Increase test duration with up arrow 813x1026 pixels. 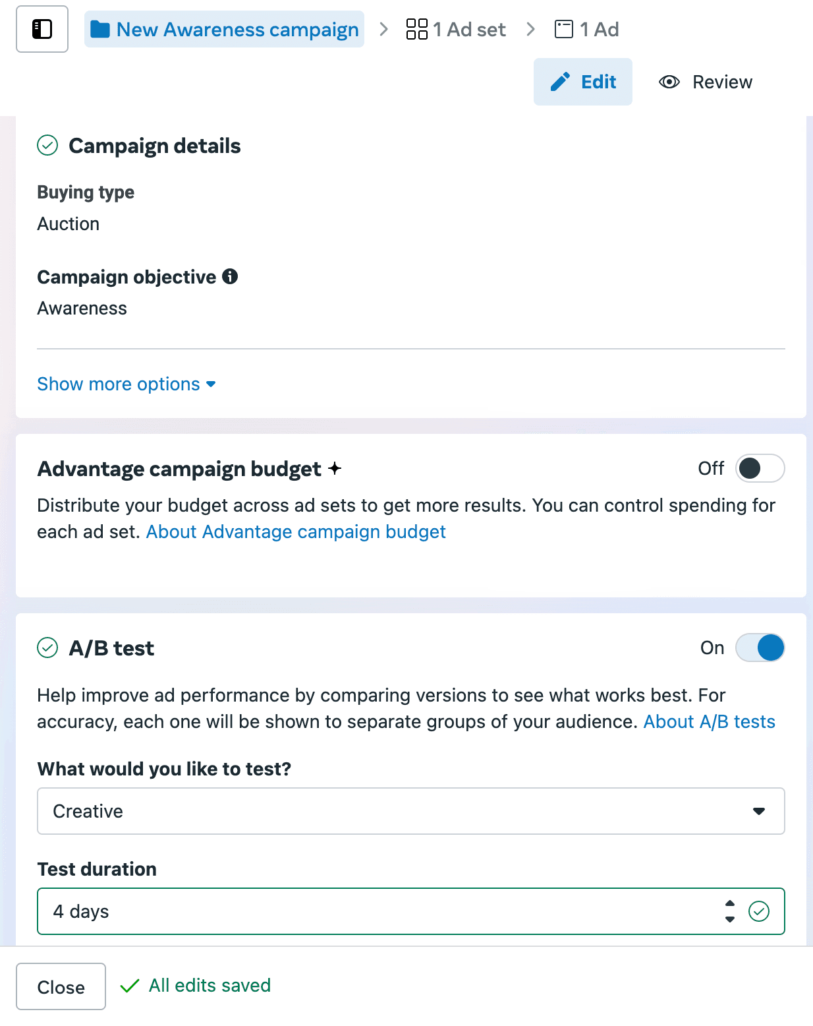tap(730, 904)
